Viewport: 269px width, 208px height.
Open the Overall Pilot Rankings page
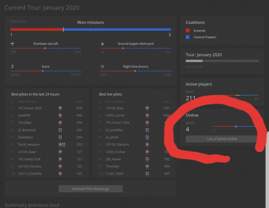pyautogui.click(x=90, y=189)
